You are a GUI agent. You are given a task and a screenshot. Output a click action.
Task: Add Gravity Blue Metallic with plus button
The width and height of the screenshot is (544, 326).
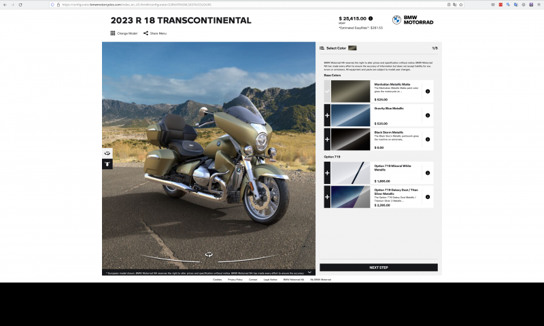click(327, 115)
